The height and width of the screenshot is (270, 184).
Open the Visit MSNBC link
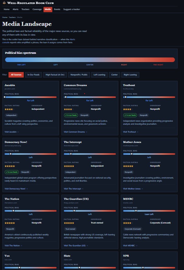pos(130,246)
